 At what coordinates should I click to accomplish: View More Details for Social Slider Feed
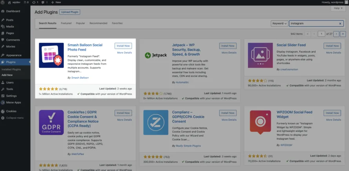click(333, 53)
